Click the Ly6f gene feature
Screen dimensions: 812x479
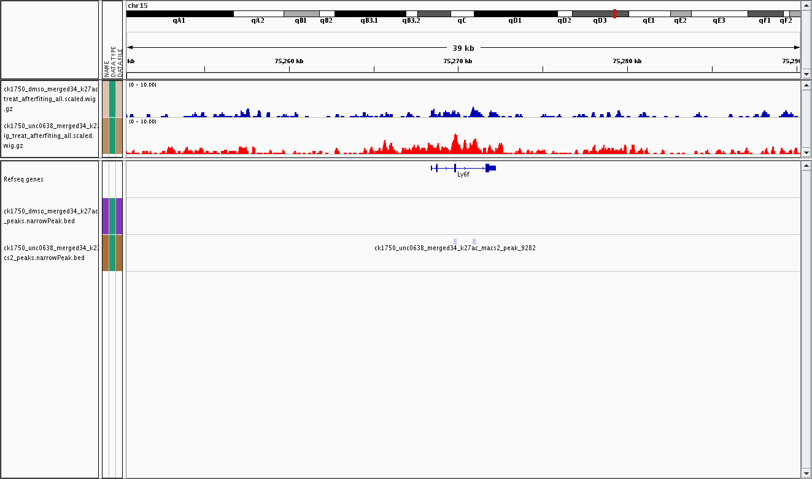point(463,167)
